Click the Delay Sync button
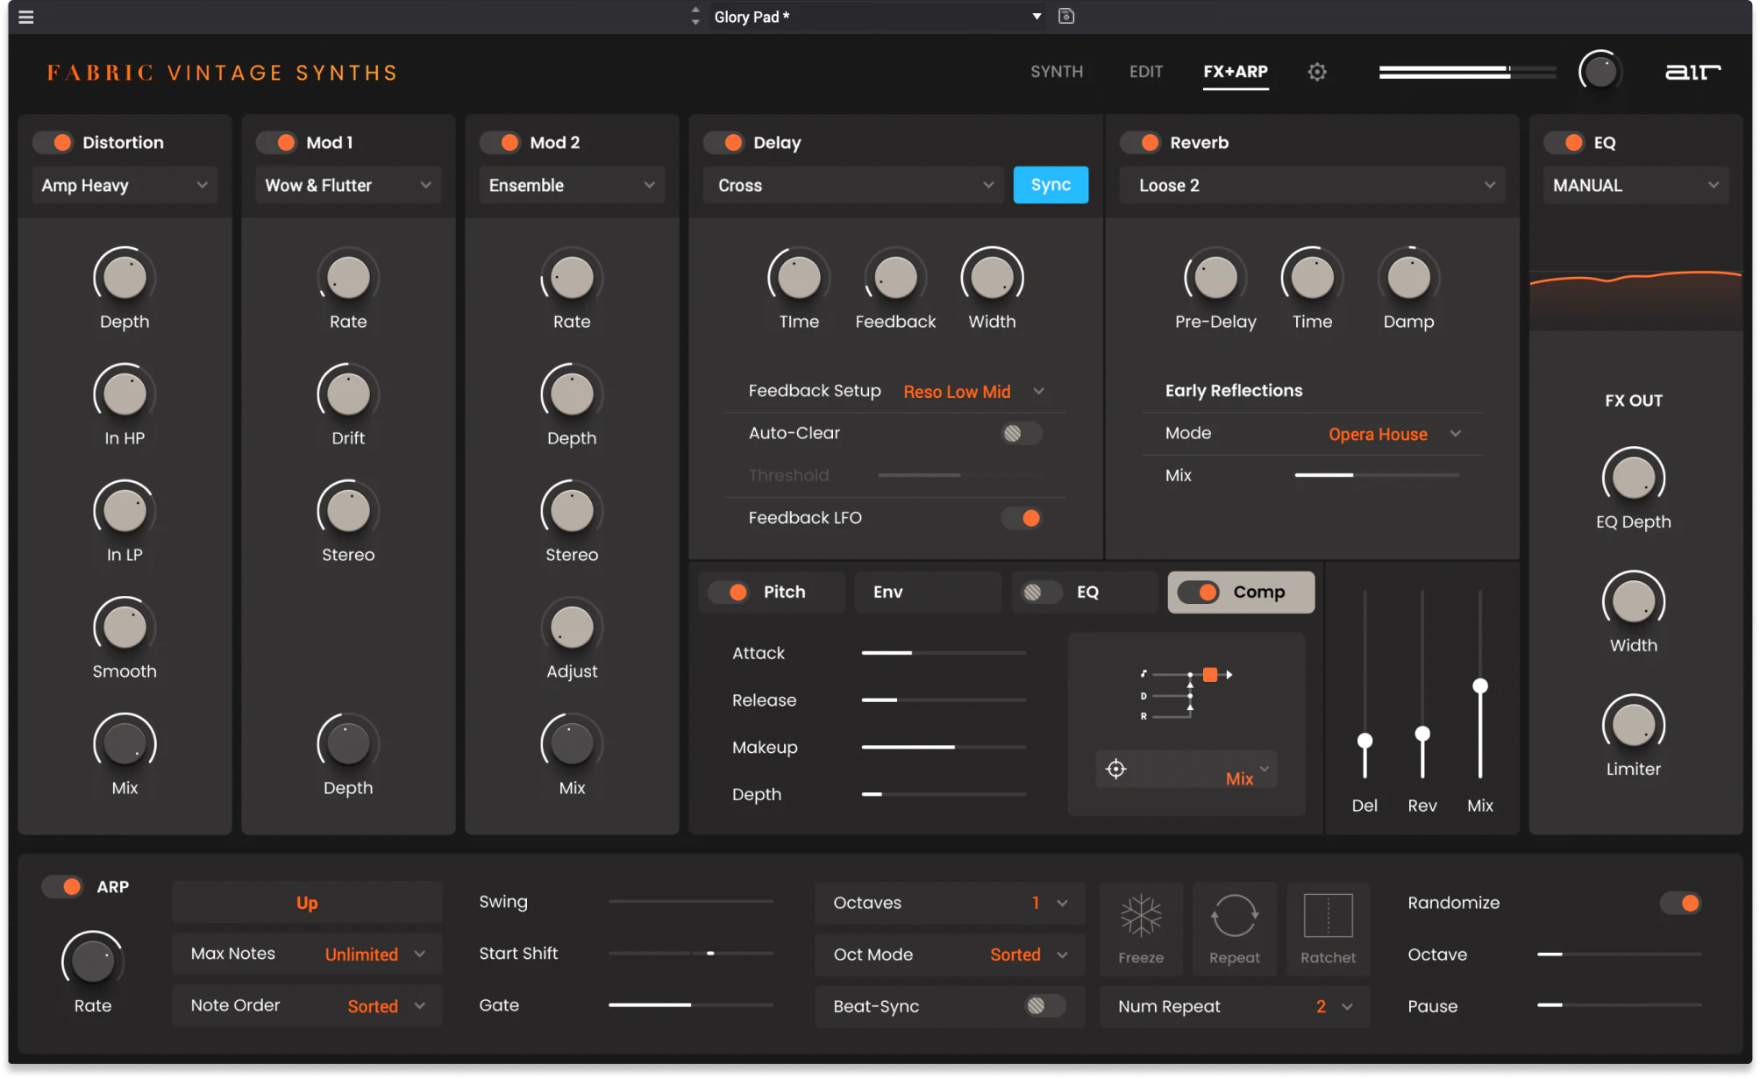Image resolution: width=1760 pixels, height=1079 pixels. tap(1050, 185)
